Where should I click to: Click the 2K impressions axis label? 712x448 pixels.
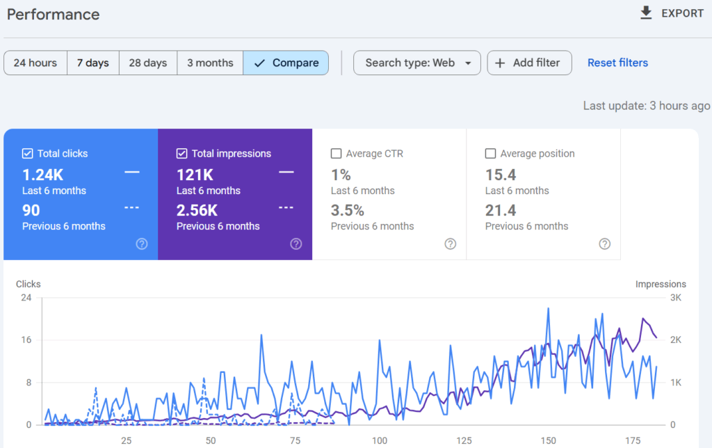676,340
